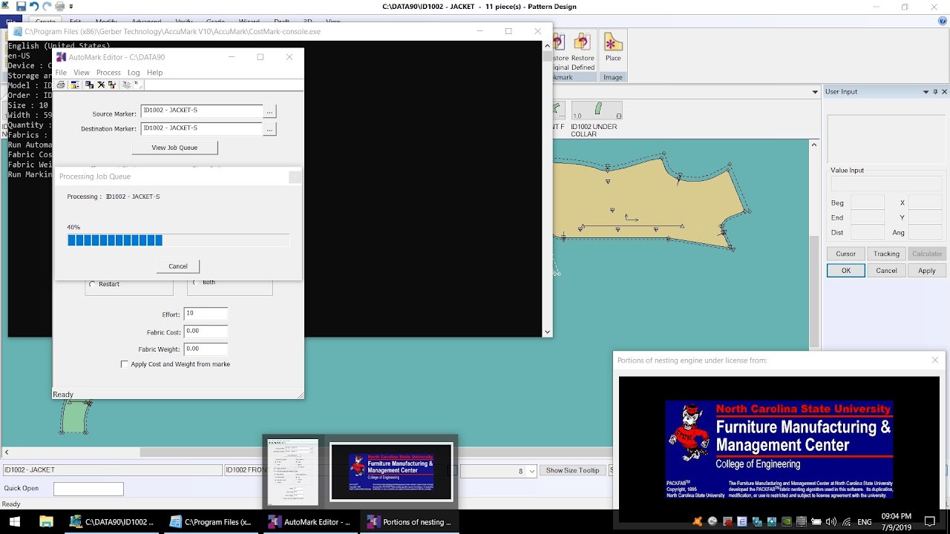Print using the quick access printer icon
The height and width of the screenshot is (534, 950).
(x=60, y=7)
